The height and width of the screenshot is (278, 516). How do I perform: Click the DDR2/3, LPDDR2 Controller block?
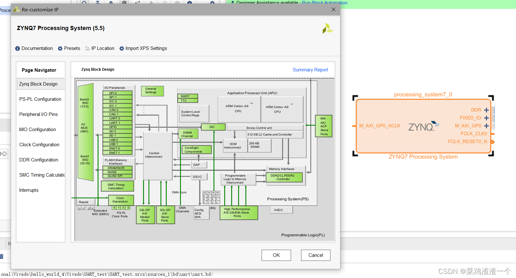tap(284, 178)
